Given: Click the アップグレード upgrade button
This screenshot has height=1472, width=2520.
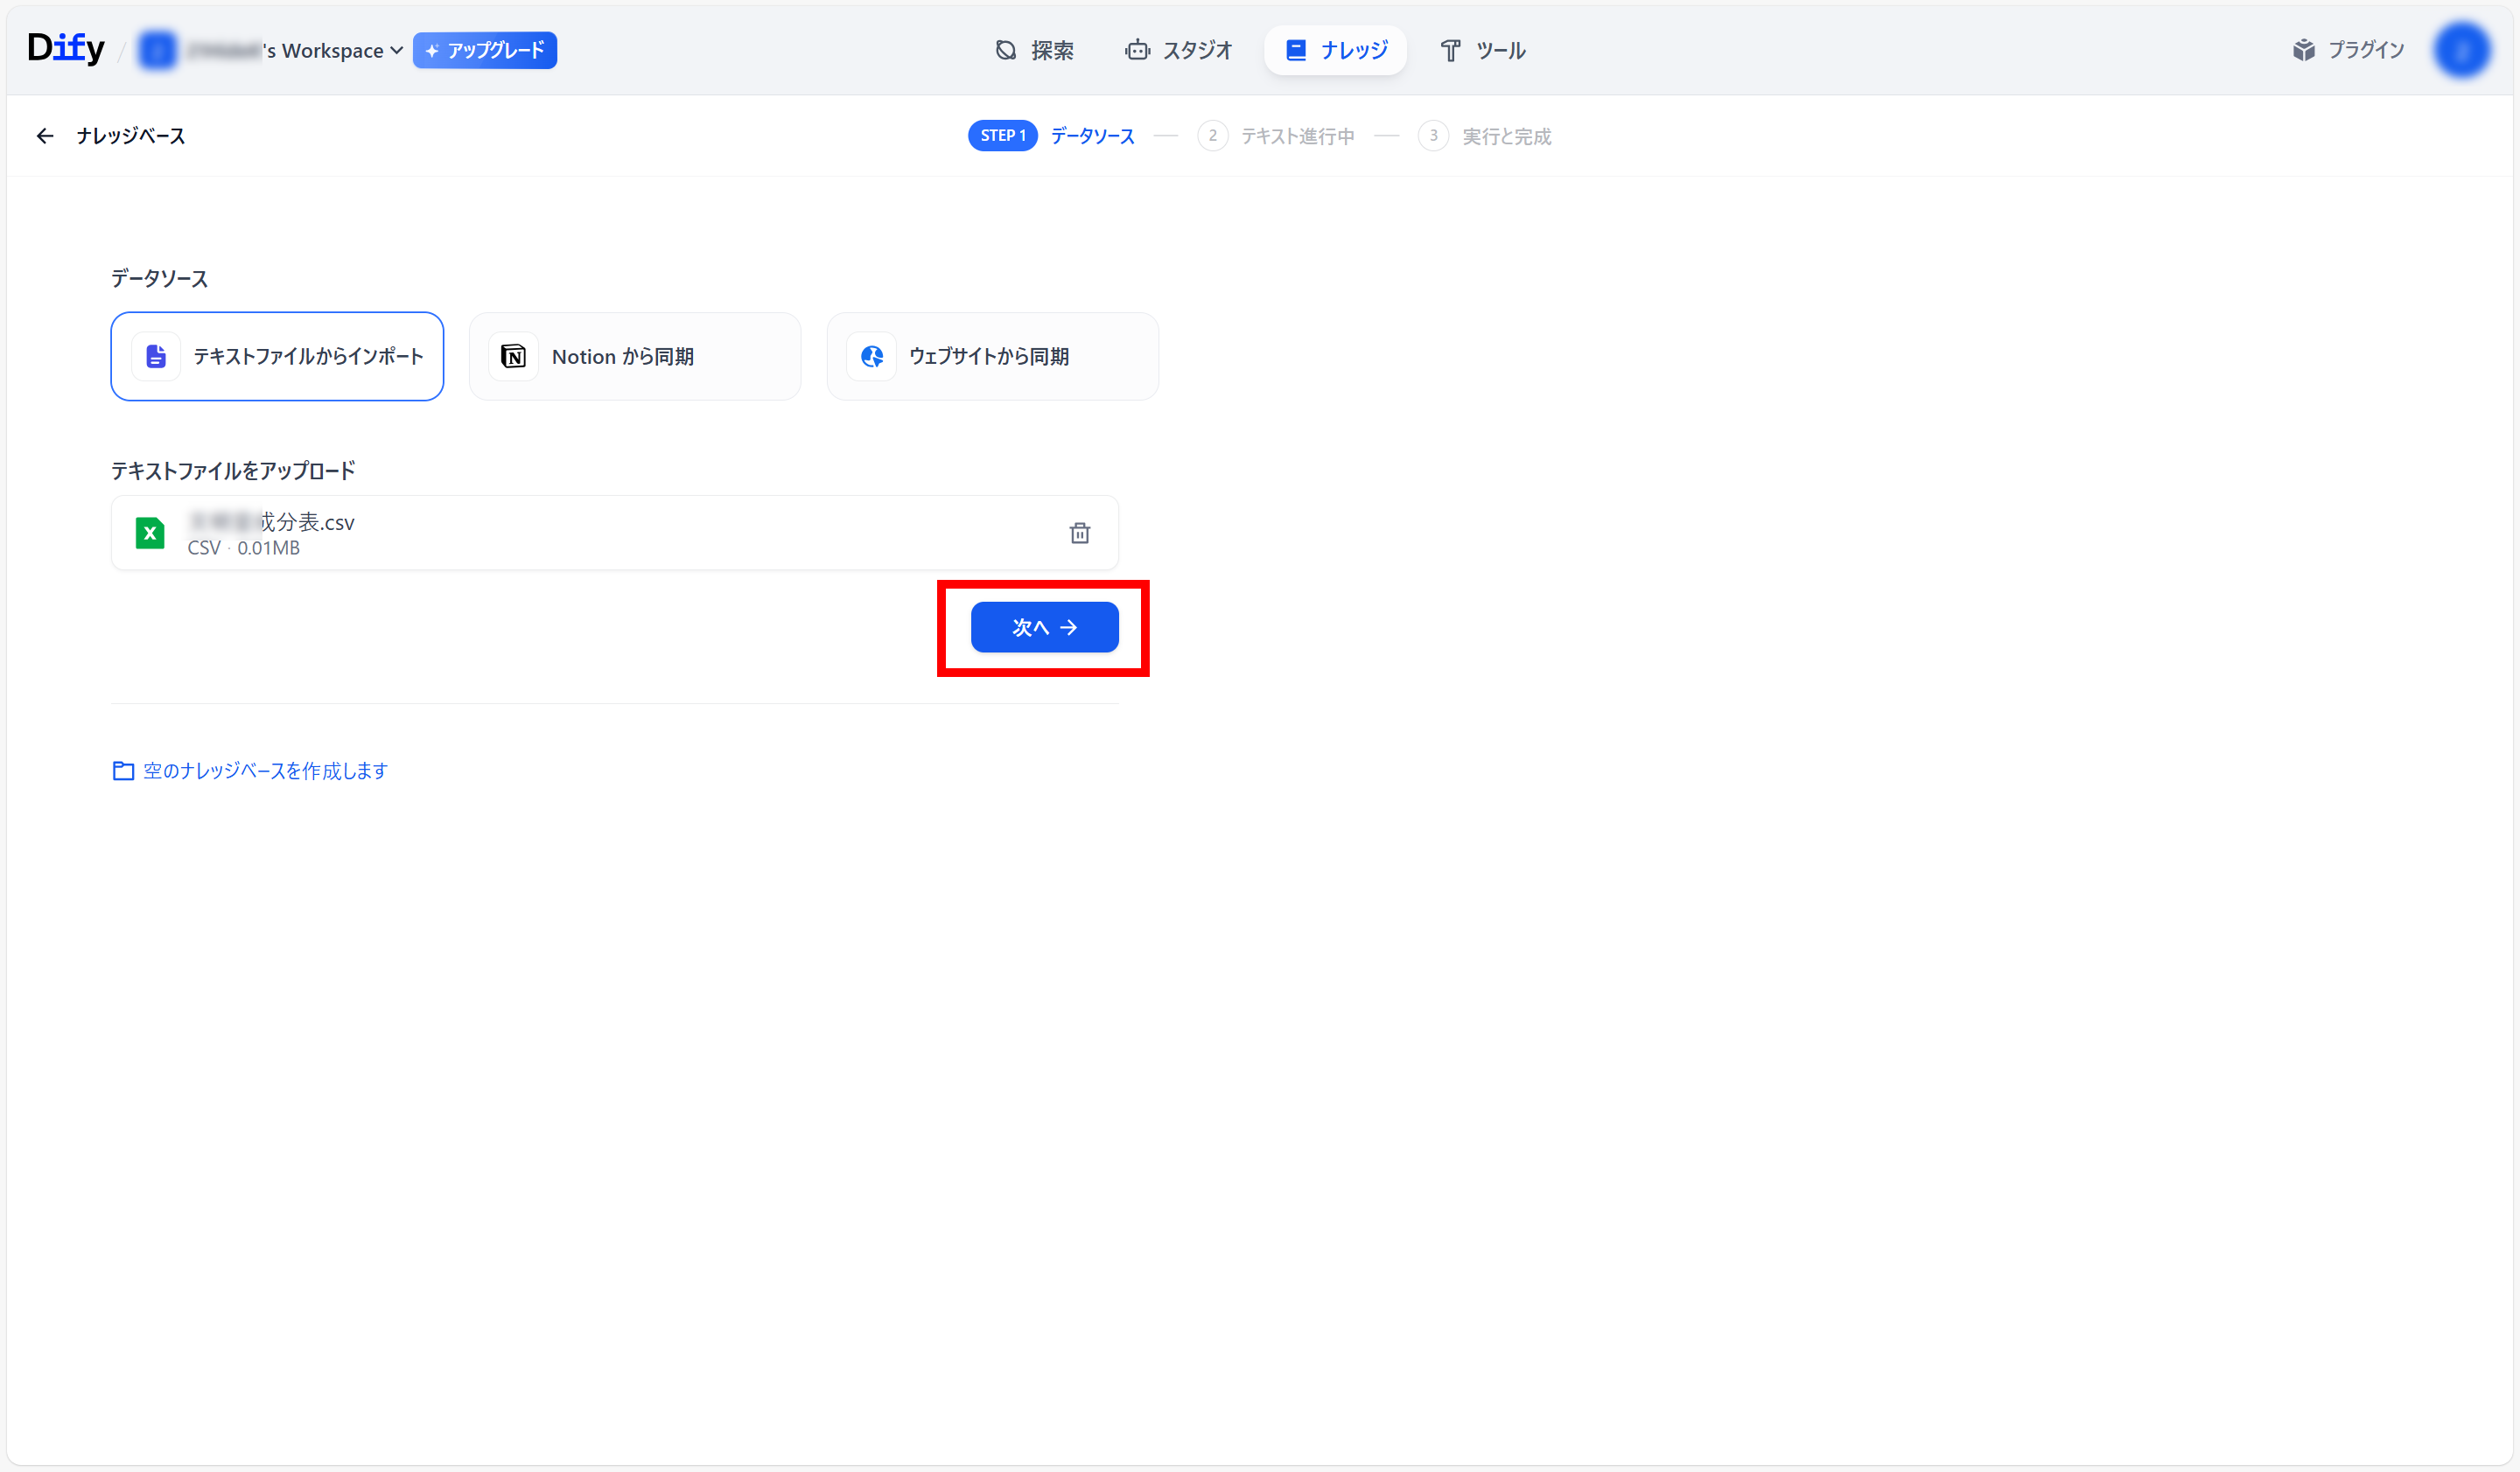Looking at the screenshot, I should click(x=485, y=50).
